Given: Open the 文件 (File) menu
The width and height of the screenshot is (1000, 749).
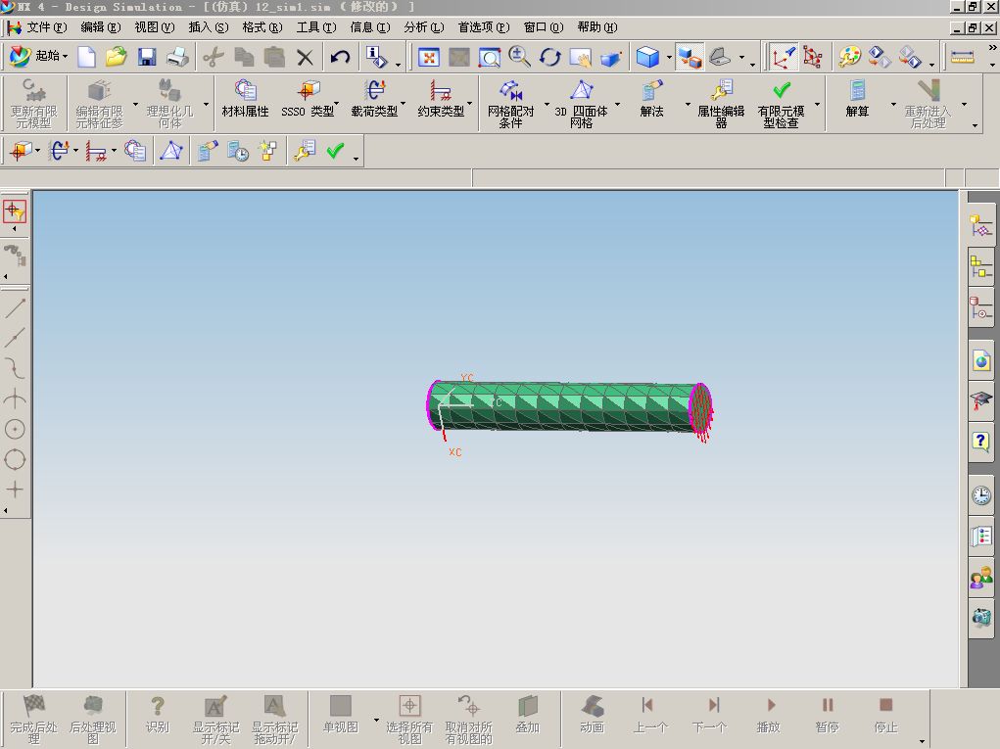Looking at the screenshot, I should [46, 27].
